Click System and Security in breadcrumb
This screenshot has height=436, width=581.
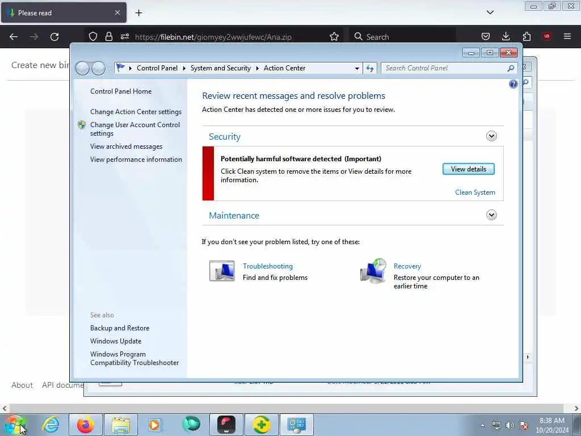(x=221, y=68)
